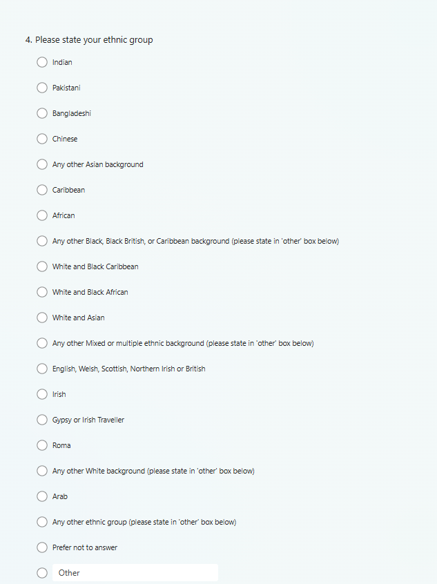Select Prefer not to answer
This screenshot has height=584, width=437.
coord(42,547)
